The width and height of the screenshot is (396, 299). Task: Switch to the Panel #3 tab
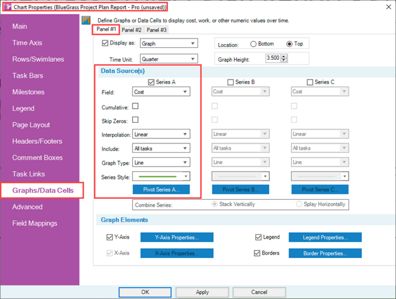click(x=157, y=30)
